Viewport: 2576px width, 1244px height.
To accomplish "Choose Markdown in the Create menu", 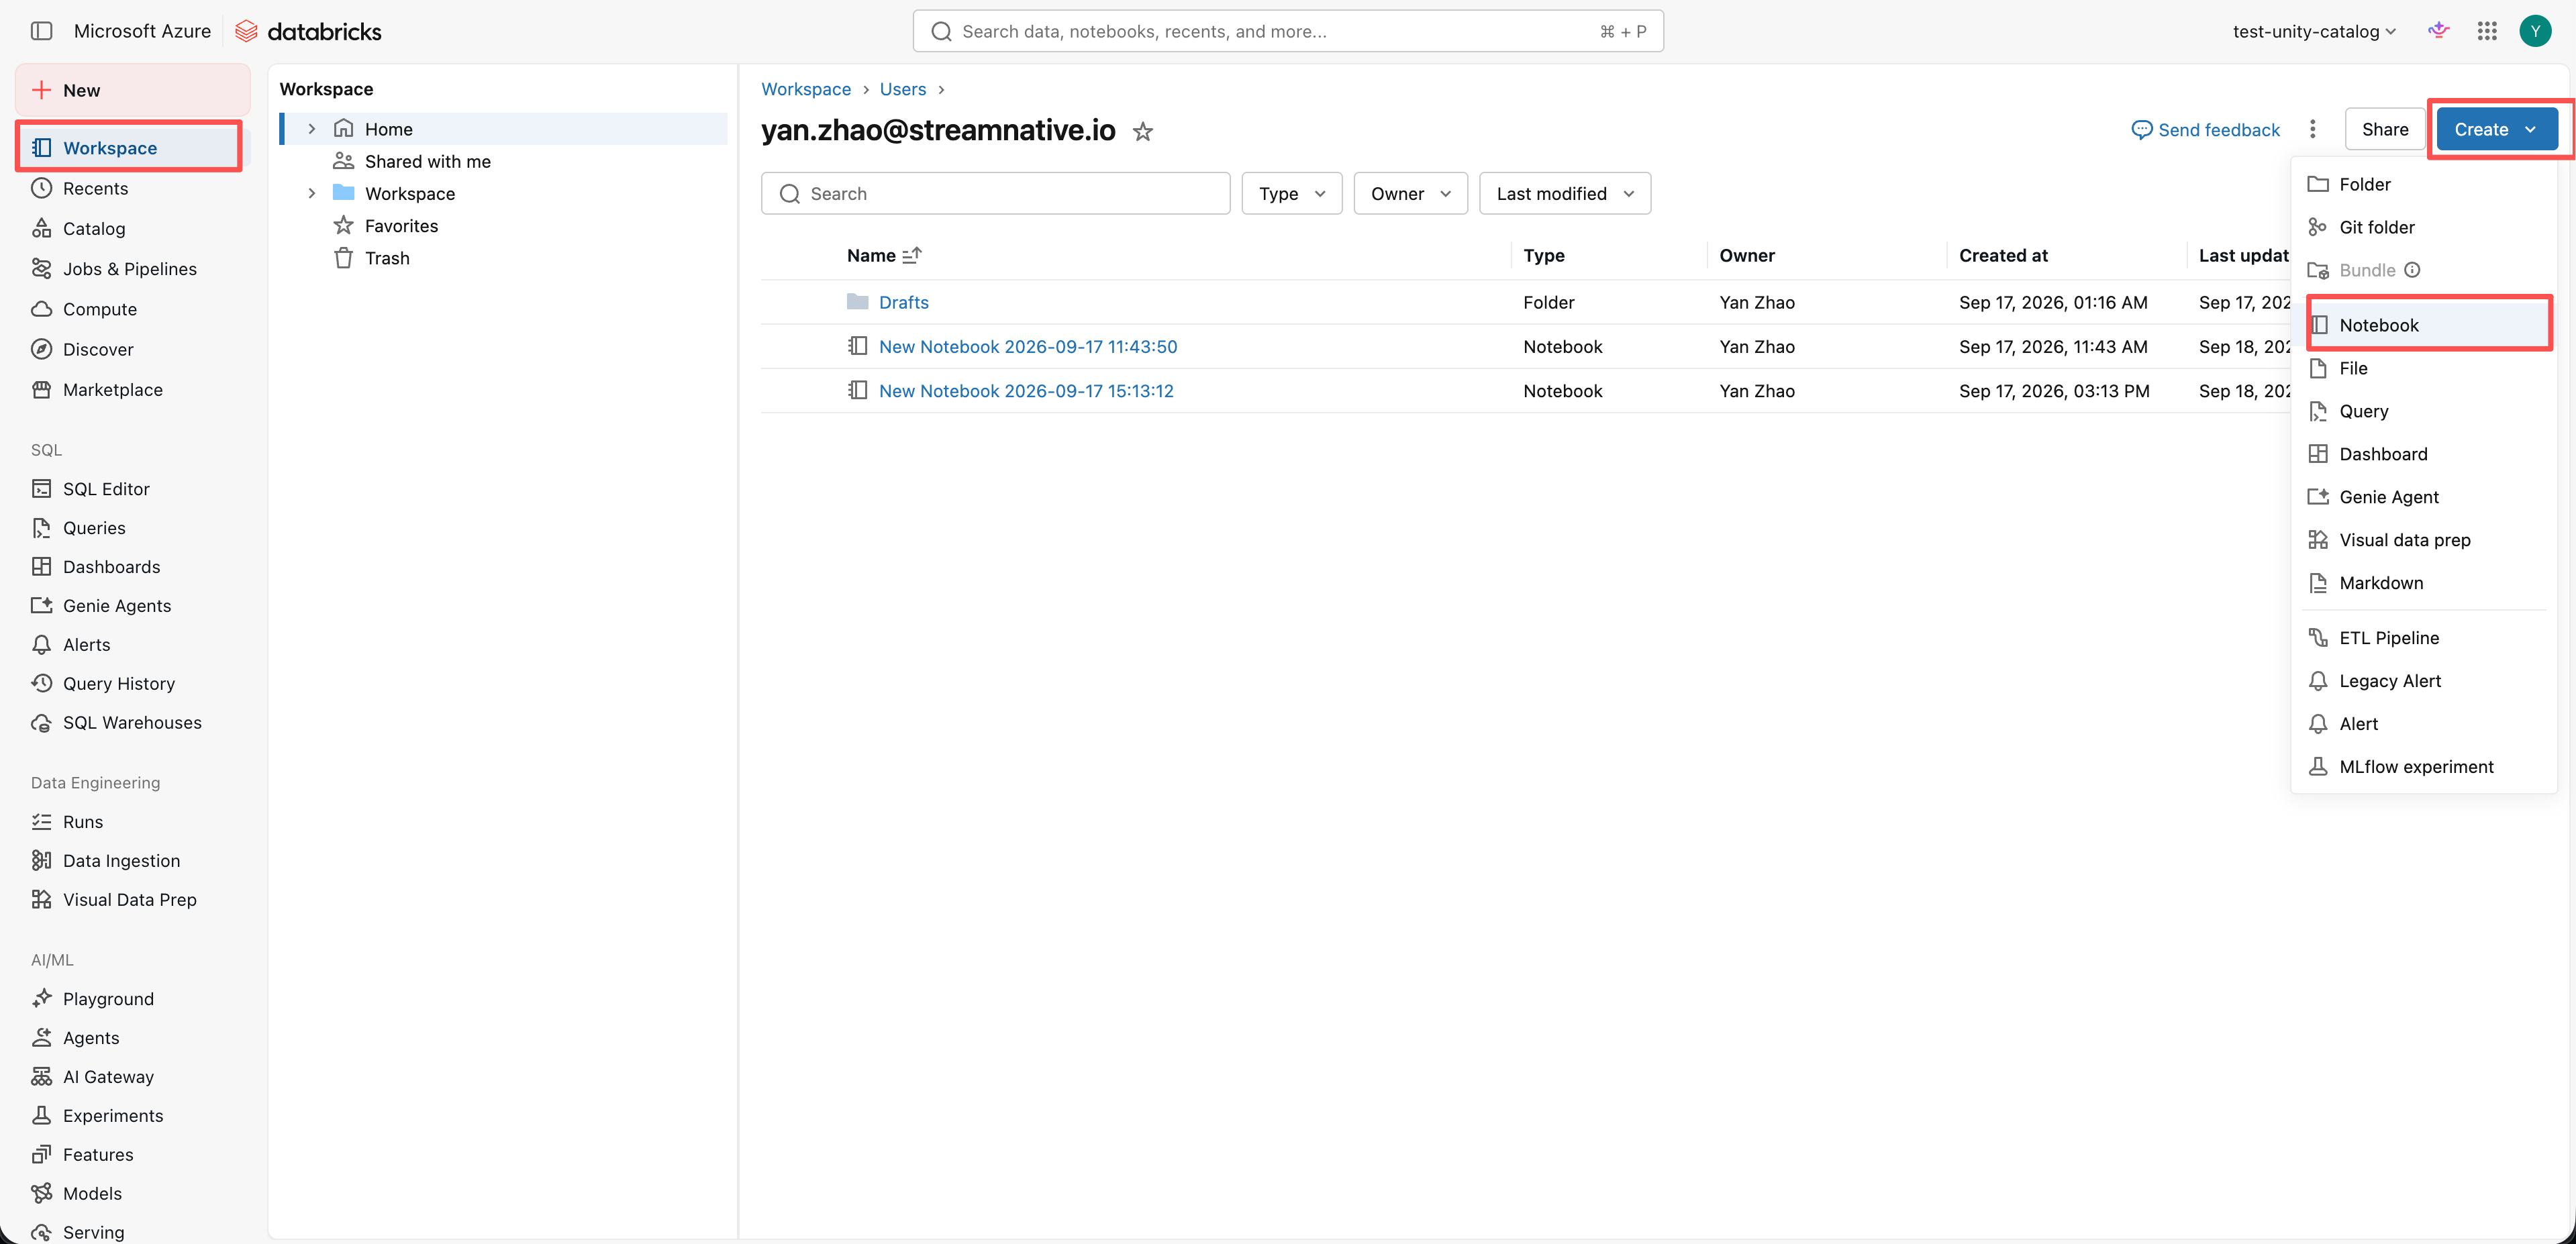I will pos(2424,583).
